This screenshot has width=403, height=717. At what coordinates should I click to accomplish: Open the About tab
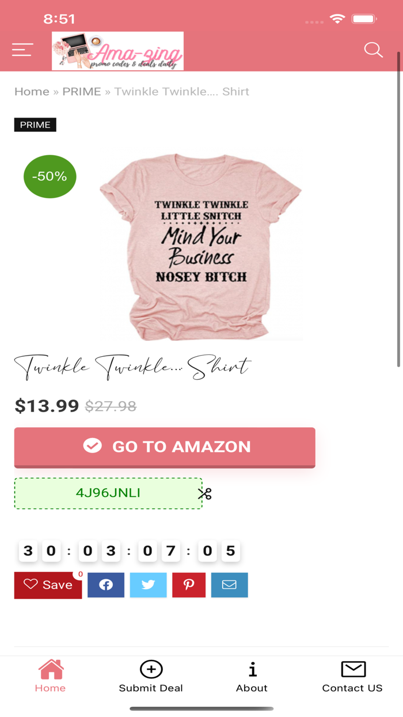[252, 676]
